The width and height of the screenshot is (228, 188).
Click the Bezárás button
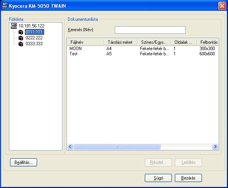click(x=188, y=178)
